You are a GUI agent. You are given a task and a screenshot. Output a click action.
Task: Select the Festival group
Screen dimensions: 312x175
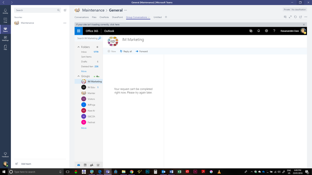[89, 122]
